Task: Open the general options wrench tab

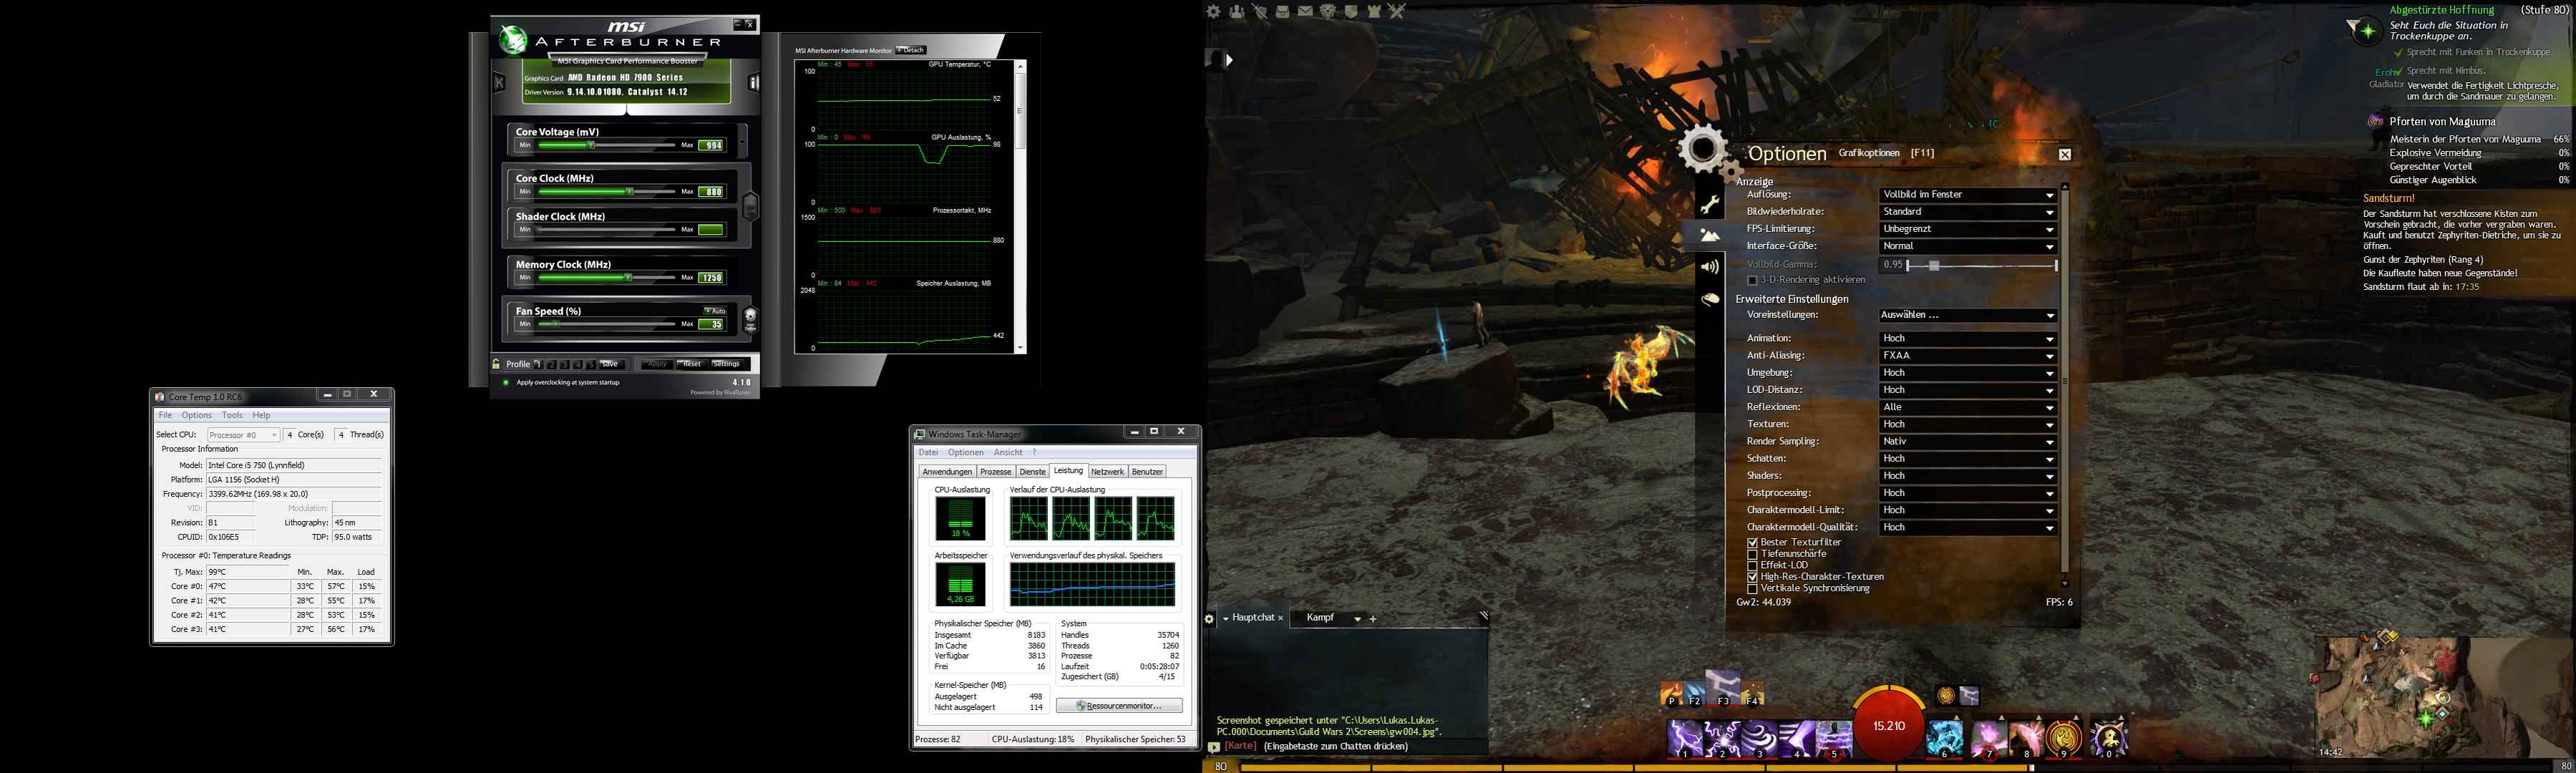Action: (1710, 205)
